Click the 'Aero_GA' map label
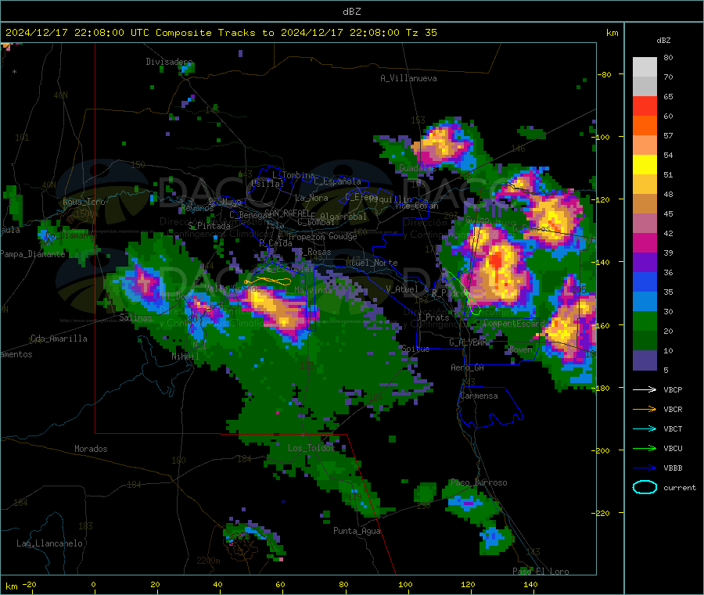The image size is (704, 595). tap(468, 367)
